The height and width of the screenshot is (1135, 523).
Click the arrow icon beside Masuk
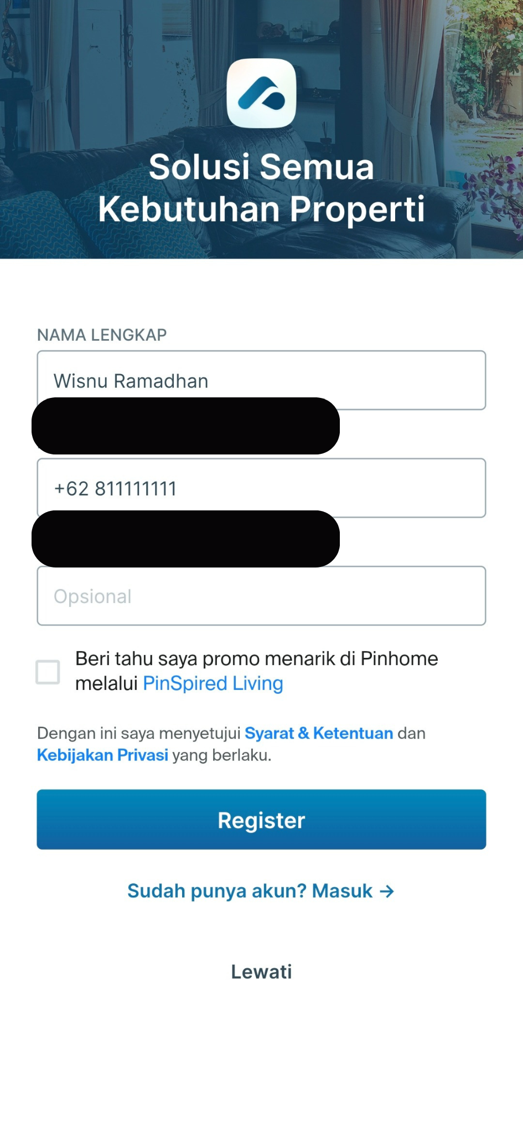click(387, 891)
